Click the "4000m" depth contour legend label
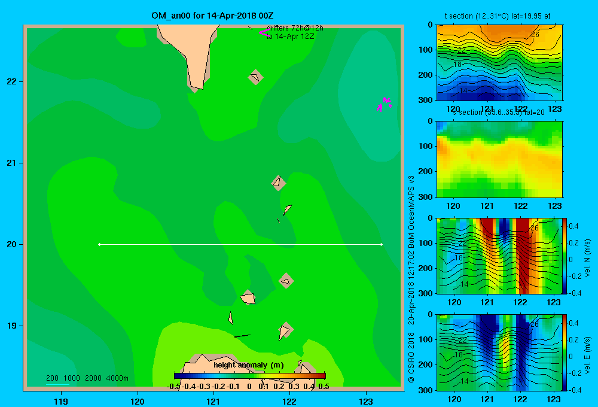This screenshot has width=598, height=407. coord(117,378)
